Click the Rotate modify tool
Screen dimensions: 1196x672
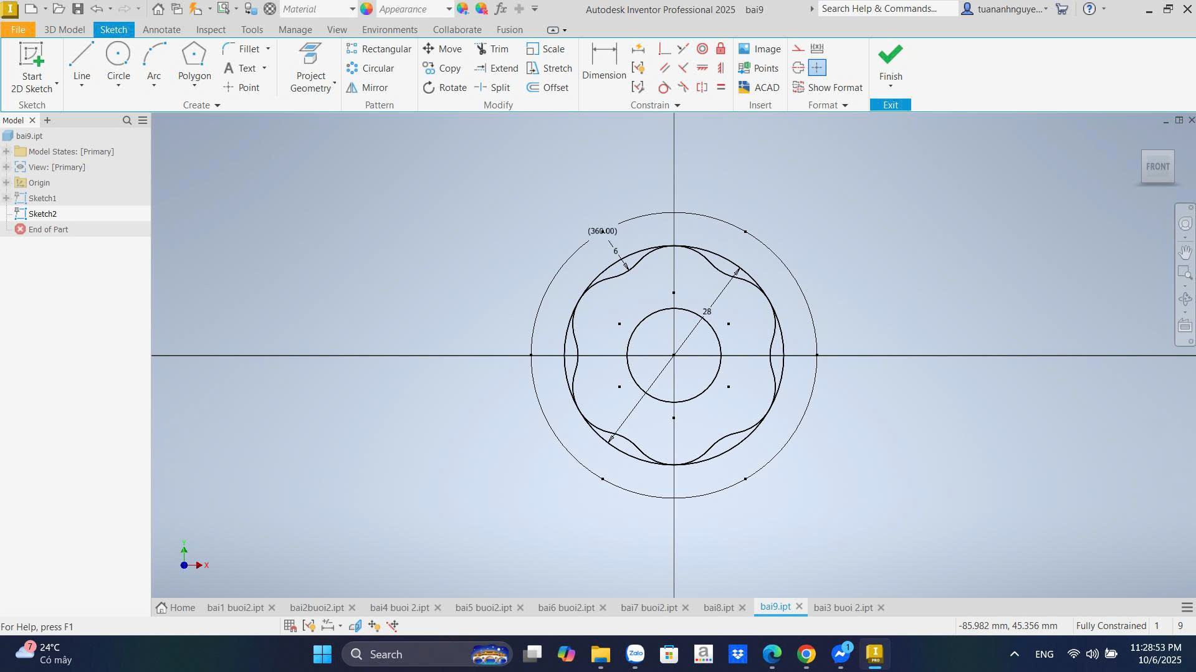pyautogui.click(x=444, y=88)
